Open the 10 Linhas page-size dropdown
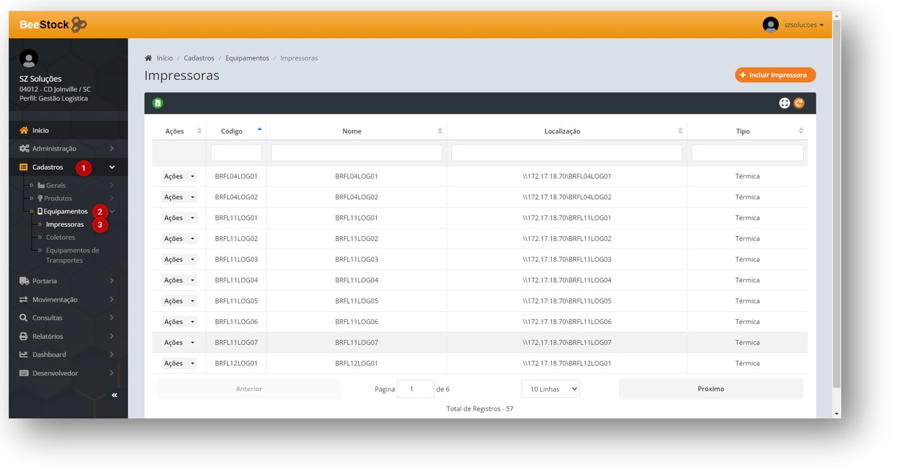This screenshot has width=900, height=469. pyautogui.click(x=550, y=389)
